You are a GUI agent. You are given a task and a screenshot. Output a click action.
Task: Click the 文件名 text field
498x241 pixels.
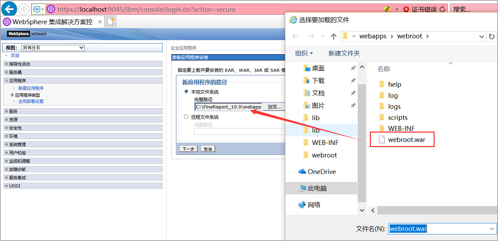pyautogui.click(x=438, y=229)
